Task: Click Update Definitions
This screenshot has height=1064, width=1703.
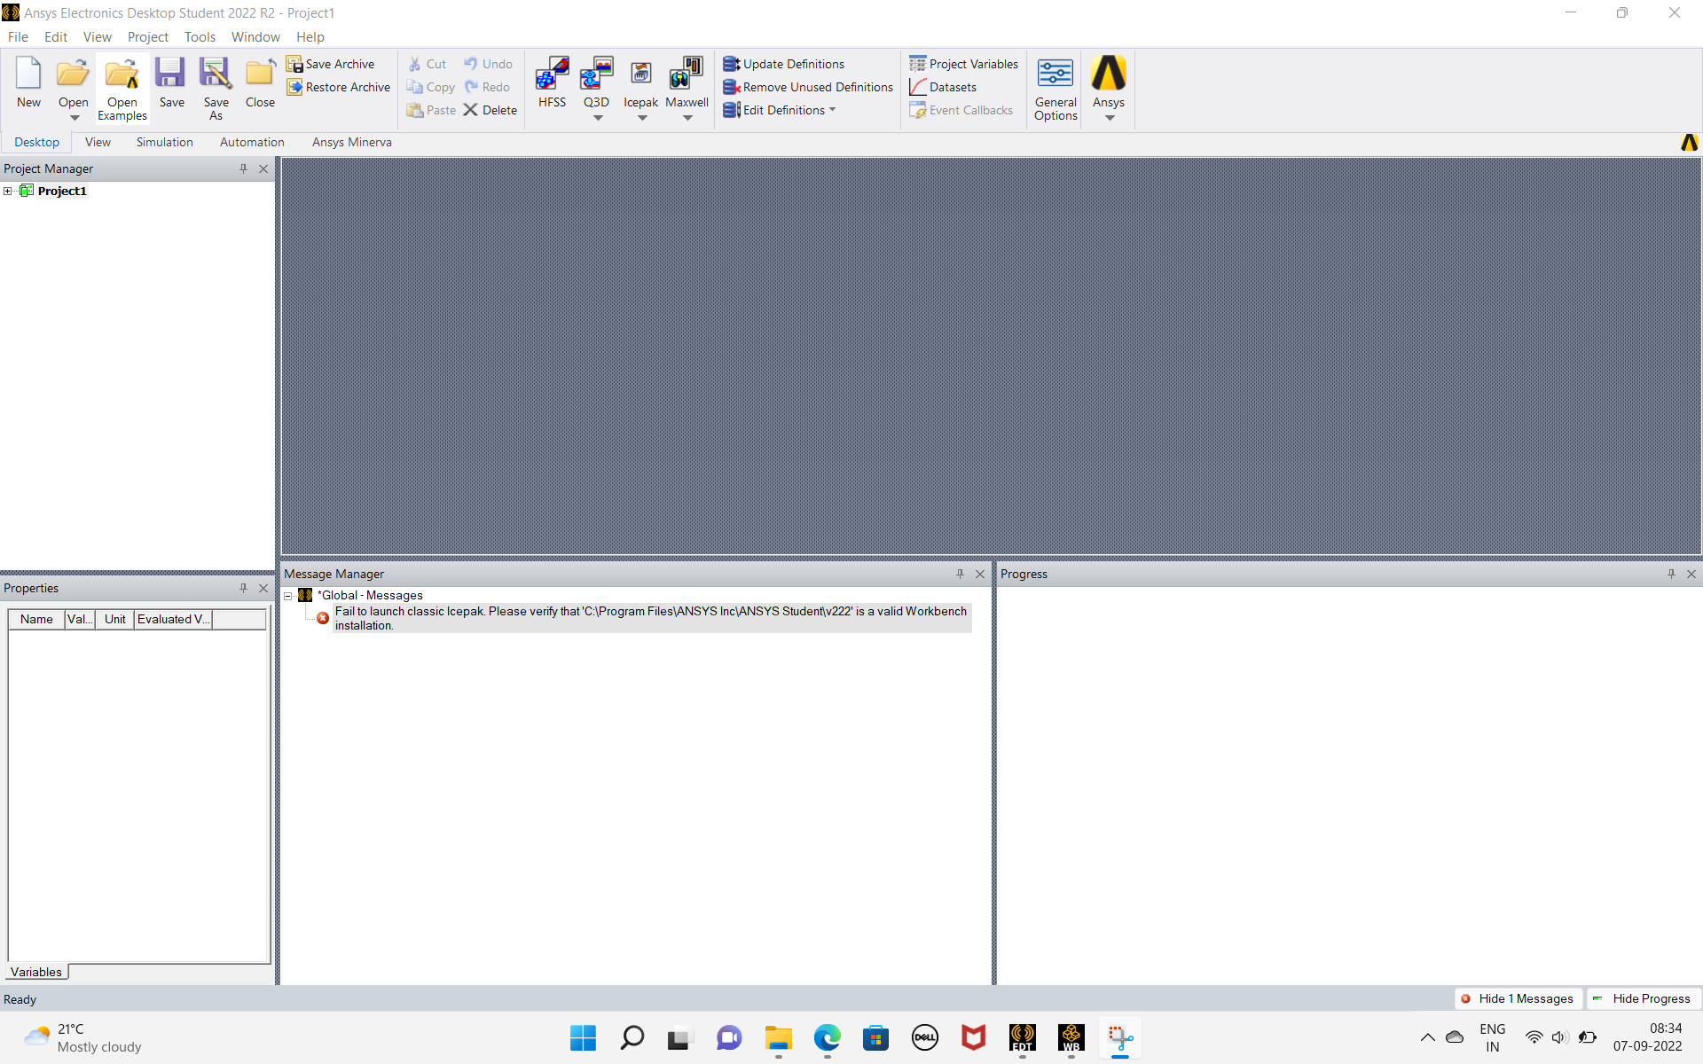Action: [783, 64]
